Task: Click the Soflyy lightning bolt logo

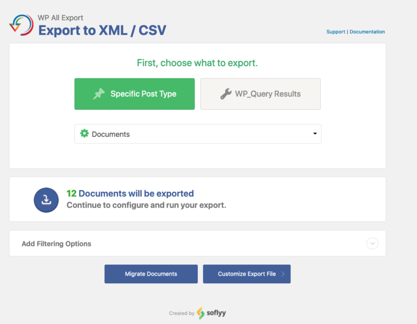Action: coord(201,313)
